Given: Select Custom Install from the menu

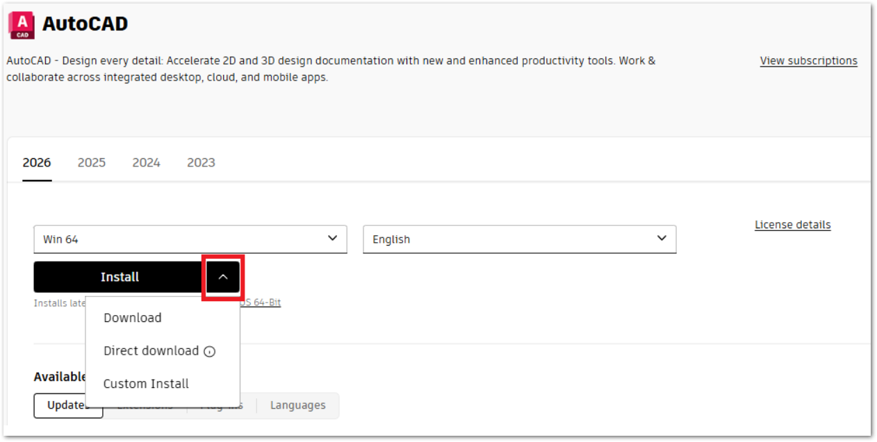Looking at the screenshot, I should point(145,384).
